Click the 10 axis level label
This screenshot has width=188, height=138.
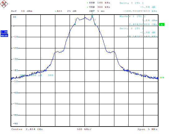[14, 17]
